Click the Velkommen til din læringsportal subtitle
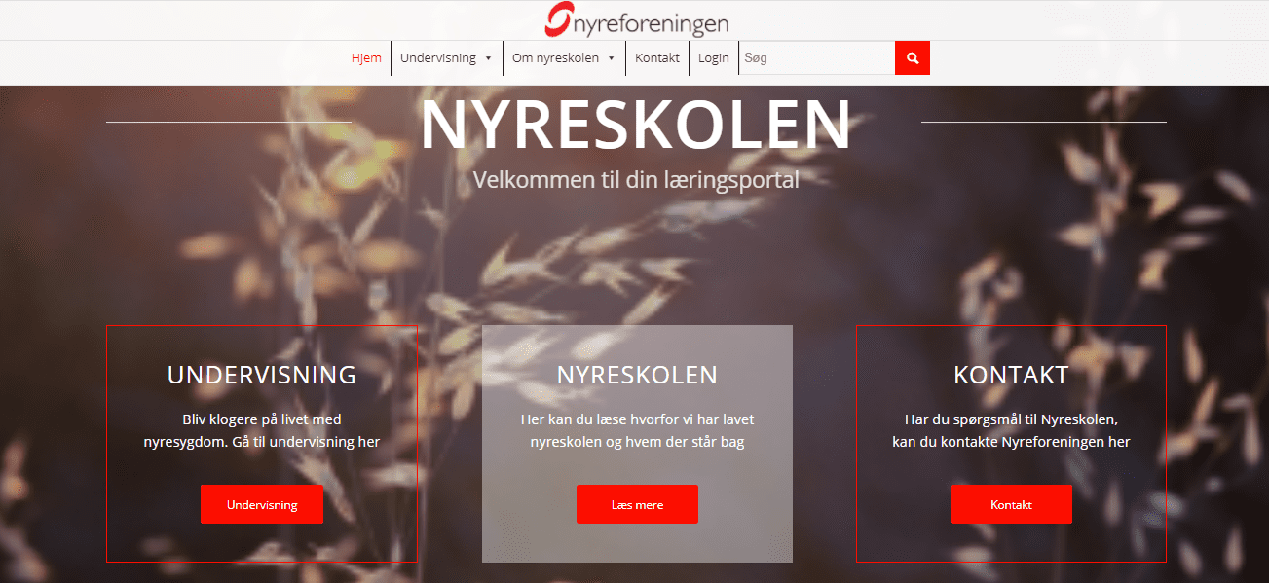Viewport: 1269px width, 583px height. (x=636, y=180)
